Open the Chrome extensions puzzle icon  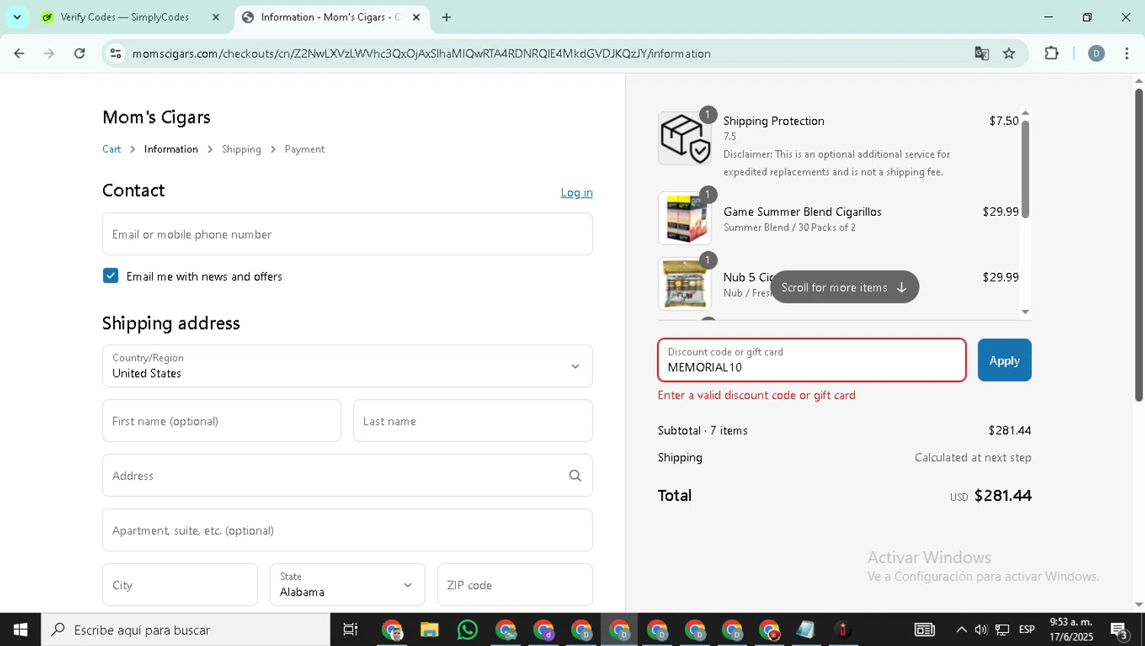coord(1051,53)
